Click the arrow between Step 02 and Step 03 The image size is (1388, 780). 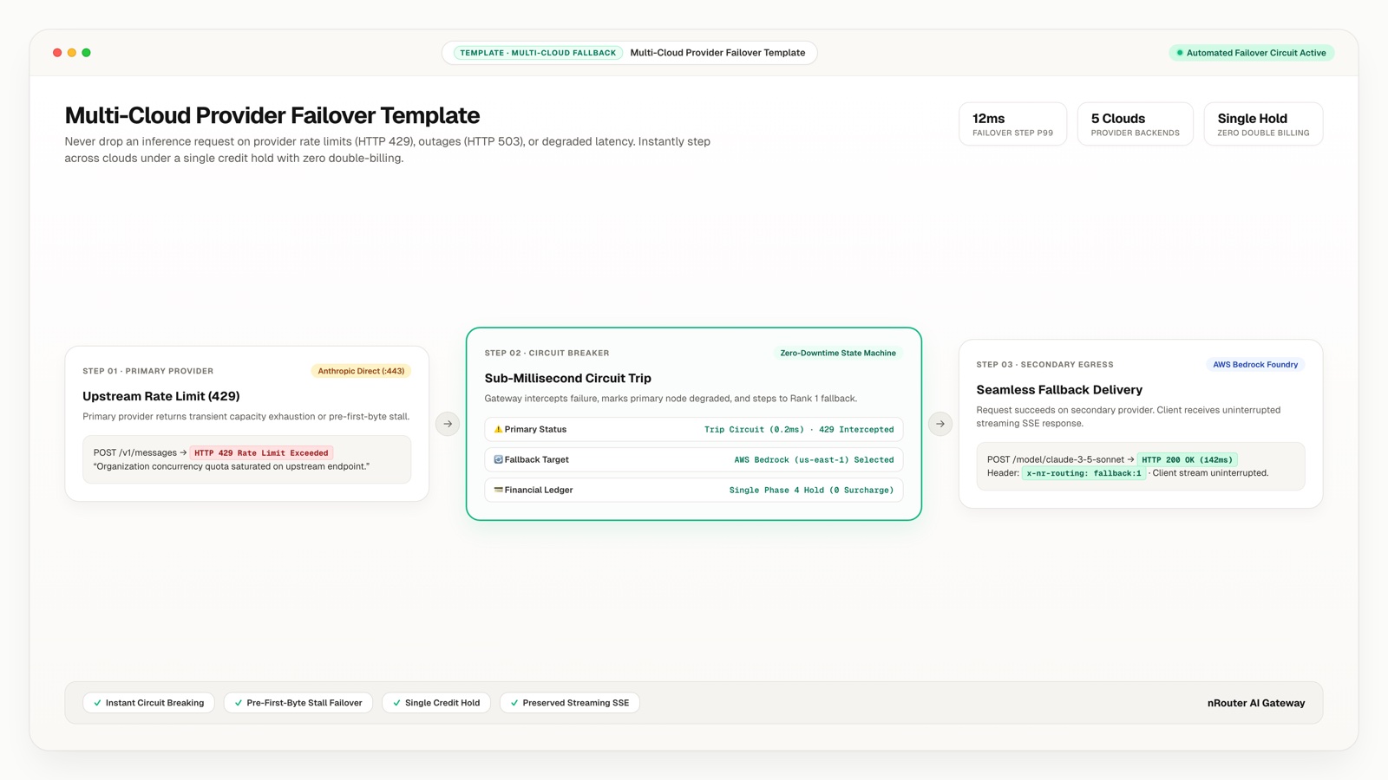940,424
